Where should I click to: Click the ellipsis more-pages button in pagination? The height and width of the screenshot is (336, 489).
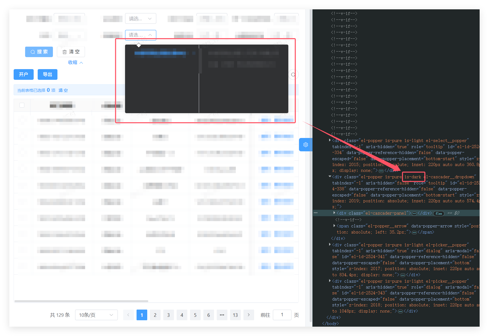[222, 315]
